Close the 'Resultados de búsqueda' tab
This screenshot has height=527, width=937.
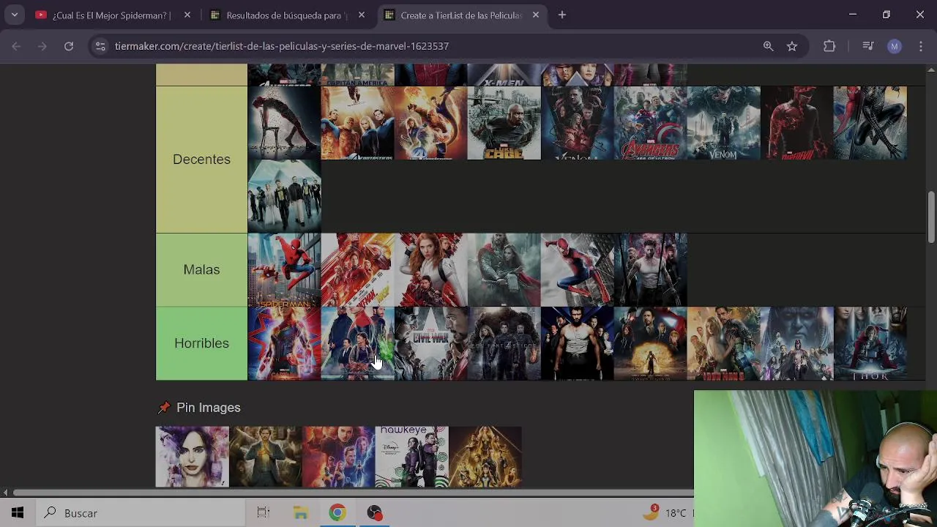point(362,15)
